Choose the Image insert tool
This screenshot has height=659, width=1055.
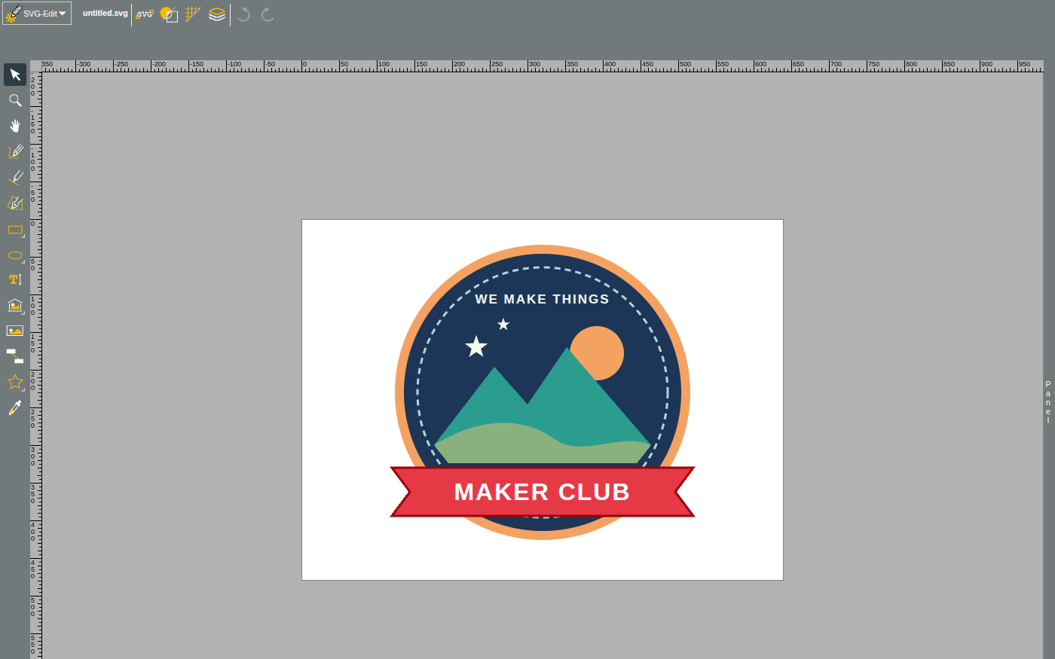point(15,331)
